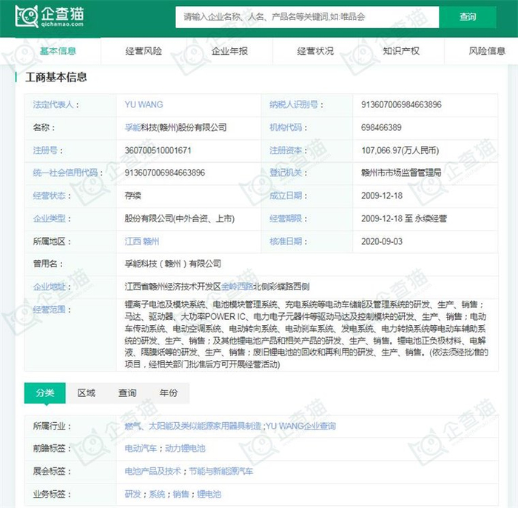Select the registered capital 107,066.97(万人民币)
The image size is (518, 508).
pyautogui.click(x=400, y=150)
